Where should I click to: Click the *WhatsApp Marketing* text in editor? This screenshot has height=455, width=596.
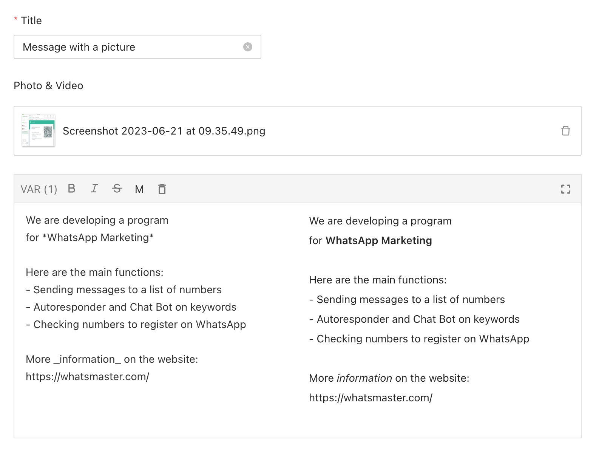tap(98, 238)
